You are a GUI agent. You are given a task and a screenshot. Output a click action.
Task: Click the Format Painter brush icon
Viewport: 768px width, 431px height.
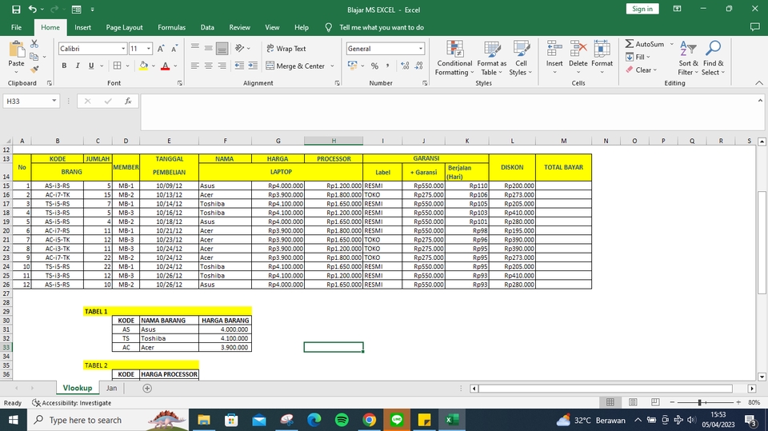(x=34, y=70)
